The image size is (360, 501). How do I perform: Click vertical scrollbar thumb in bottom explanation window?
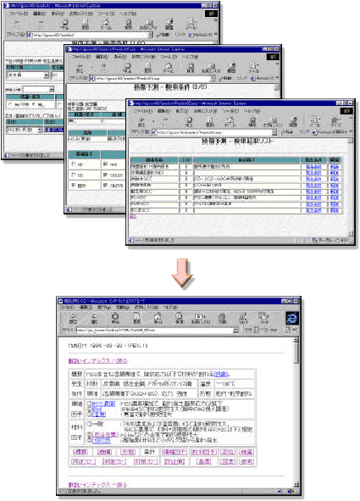click(296, 353)
